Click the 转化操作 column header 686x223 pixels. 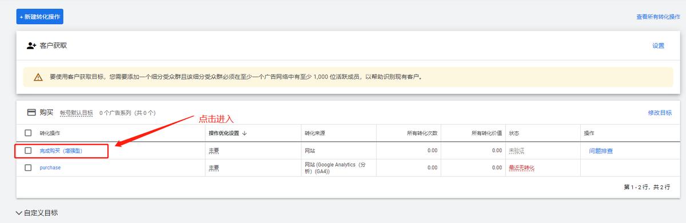(49, 133)
